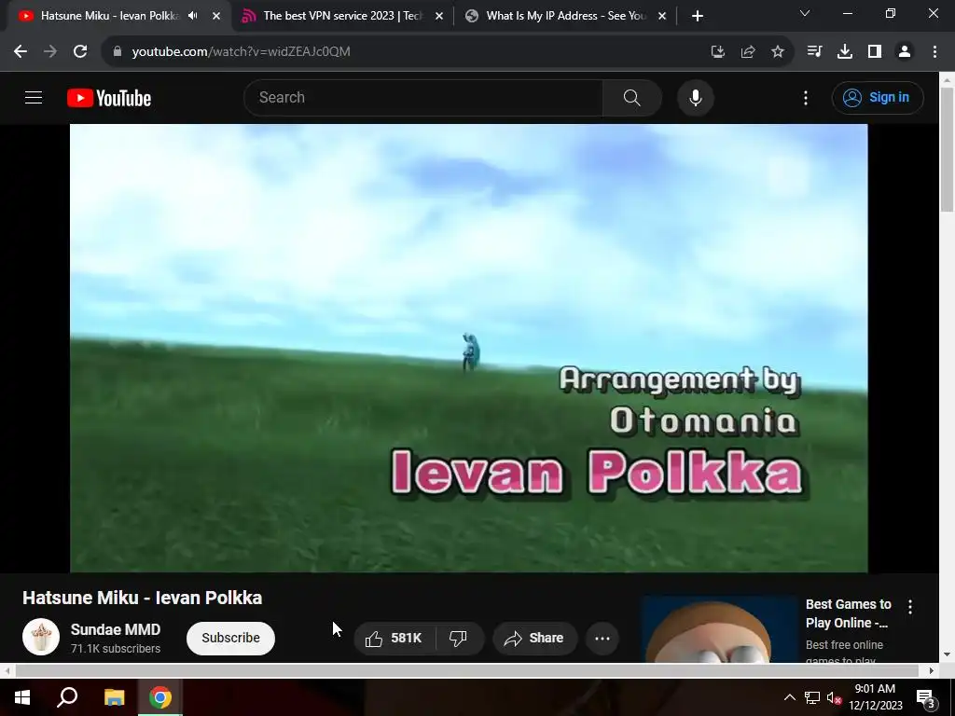
Task: Toggle the Chrome side panel
Action: pos(875,52)
